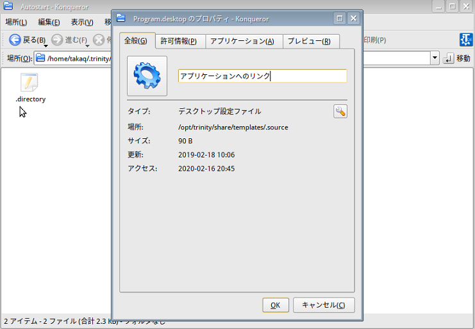
Task: Click the Go icon beside location bar
Action: tap(448, 58)
